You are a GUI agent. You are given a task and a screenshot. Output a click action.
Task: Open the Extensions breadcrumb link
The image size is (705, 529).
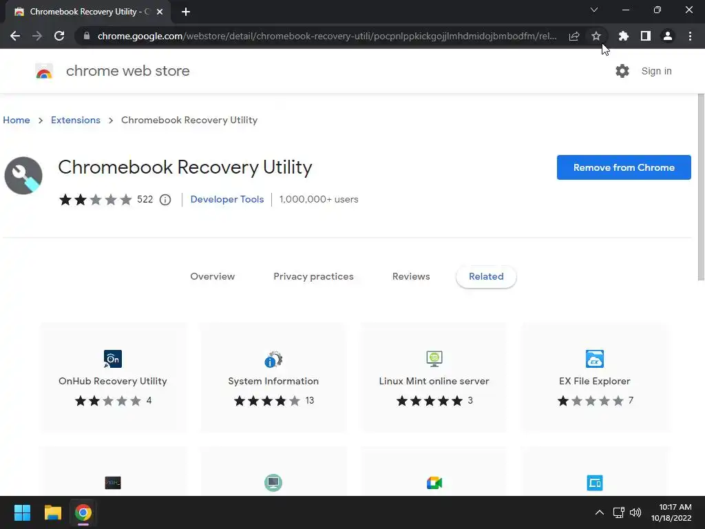point(76,120)
